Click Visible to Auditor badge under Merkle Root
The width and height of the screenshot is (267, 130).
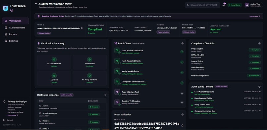coord(189,32)
